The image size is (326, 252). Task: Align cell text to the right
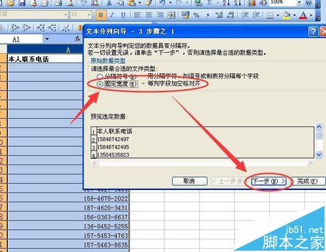point(160,15)
